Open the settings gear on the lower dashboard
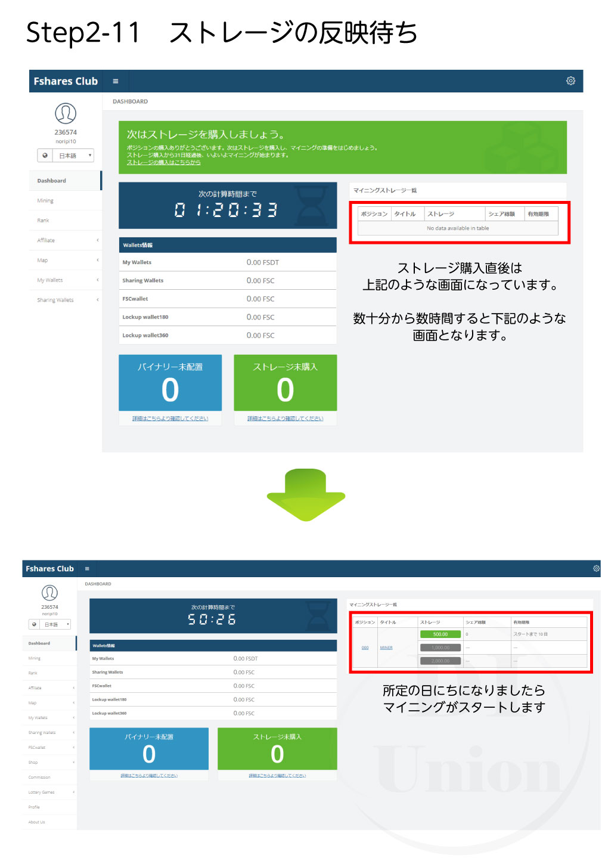This screenshot has height=858, width=605. [596, 569]
